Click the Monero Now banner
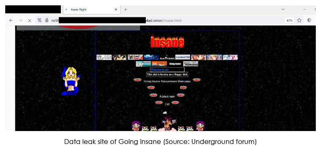Image resolution: width=321 pixels, height=152 pixels. [159, 64]
